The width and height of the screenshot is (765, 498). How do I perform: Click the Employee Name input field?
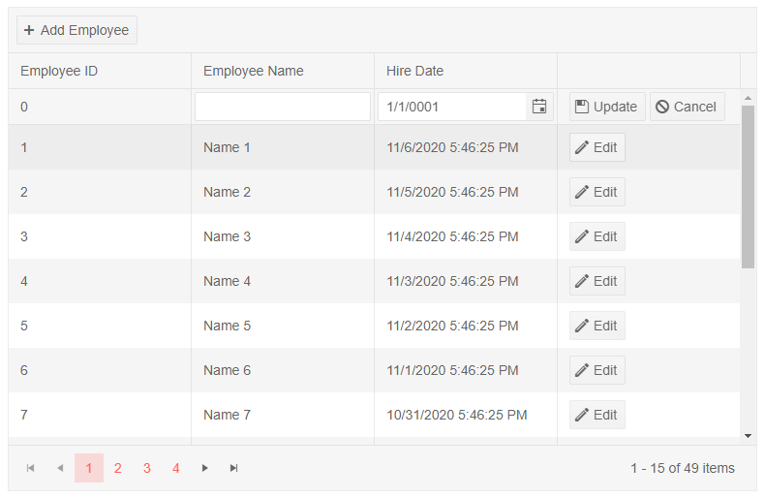[282, 107]
